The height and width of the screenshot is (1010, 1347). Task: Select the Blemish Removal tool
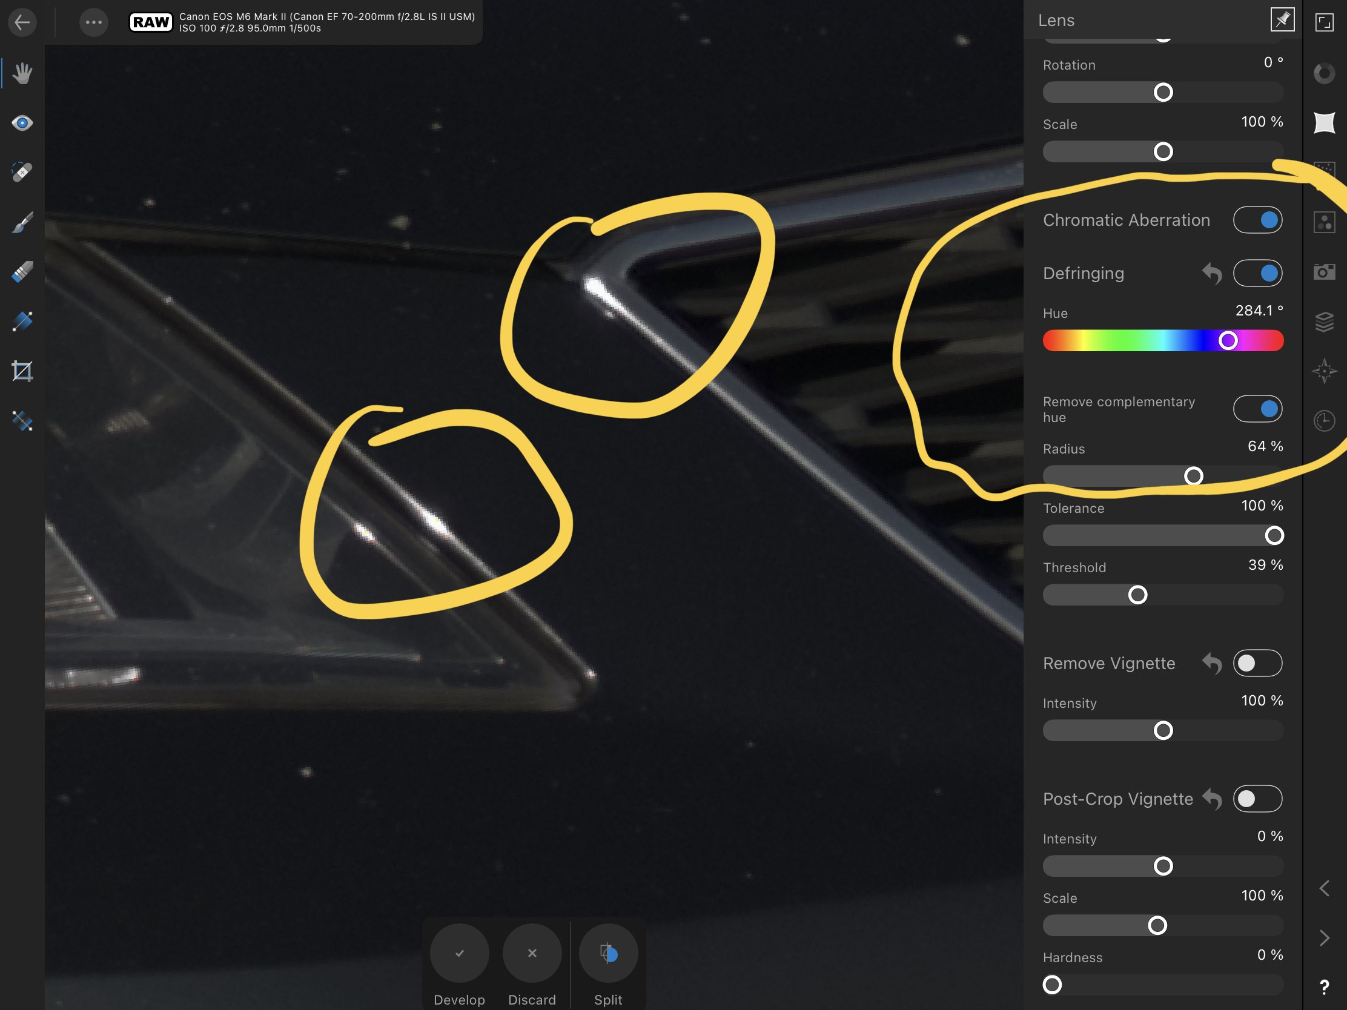(x=22, y=173)
